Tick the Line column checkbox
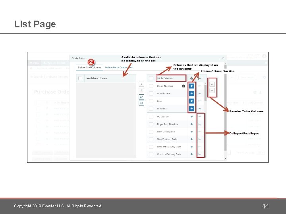The height and width of the screenshot is (214, 286). tap(151, 101)
